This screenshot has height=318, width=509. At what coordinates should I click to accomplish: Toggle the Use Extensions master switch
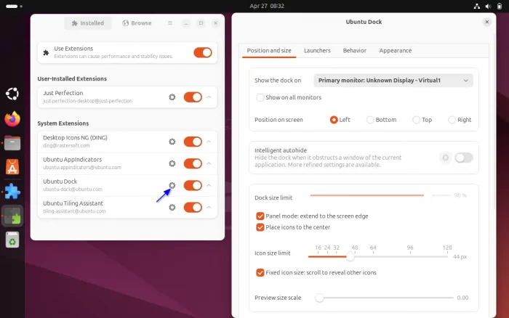[203, 52]
